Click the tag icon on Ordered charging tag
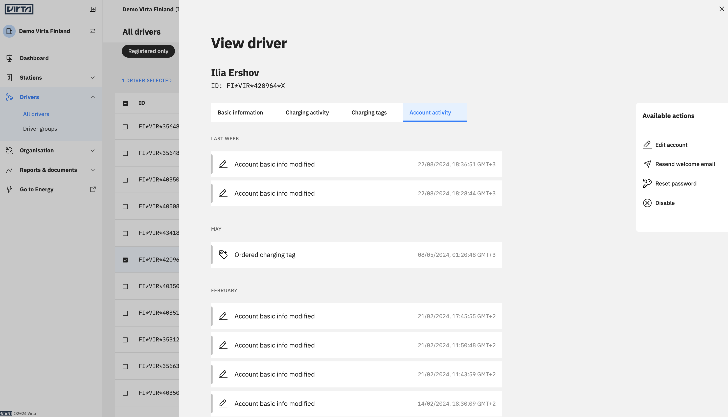This screenshot has width=728, height=417. pos(223,254)
